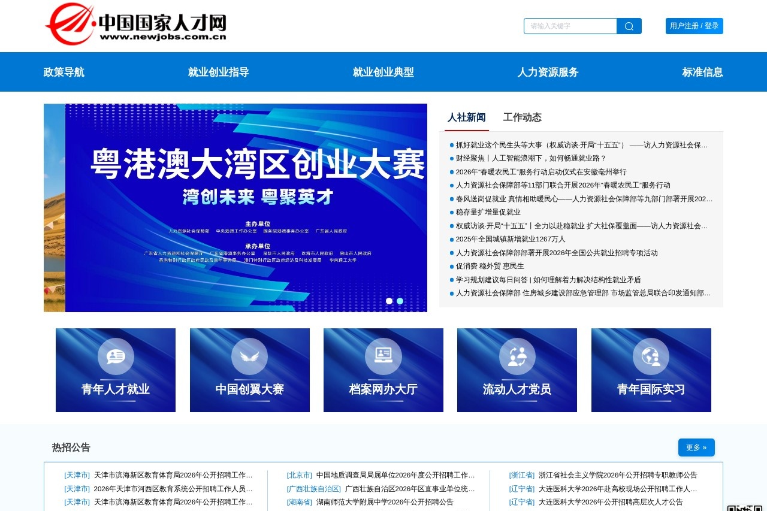This screenshot has height=511, width=767.
Task: Open the 标准信息 navigation menu
Action: tap(703, 72)
